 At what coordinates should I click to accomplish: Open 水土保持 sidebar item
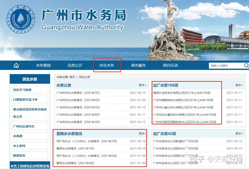click(x=30, y=146)
